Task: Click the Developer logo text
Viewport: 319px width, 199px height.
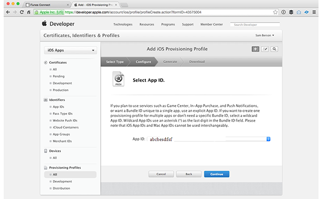Action: pos(62,24)
